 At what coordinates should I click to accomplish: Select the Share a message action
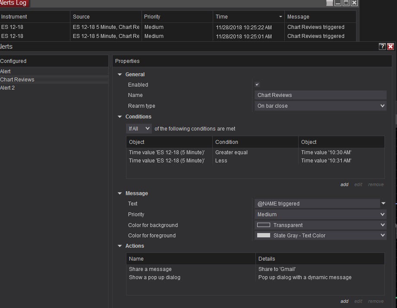255,269
